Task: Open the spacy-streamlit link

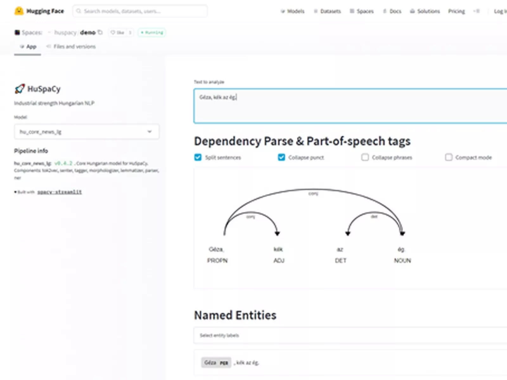Action: point(60,192)
